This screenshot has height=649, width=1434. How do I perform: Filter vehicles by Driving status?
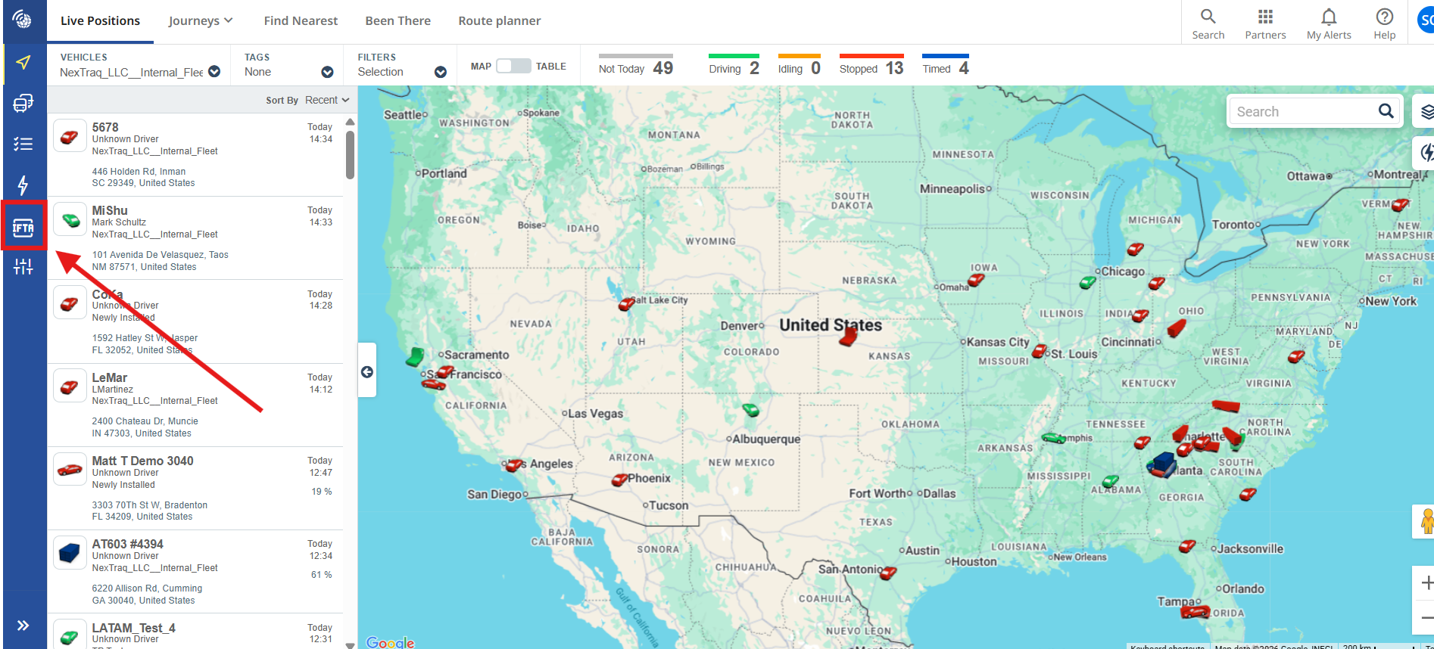pos(734,66)
